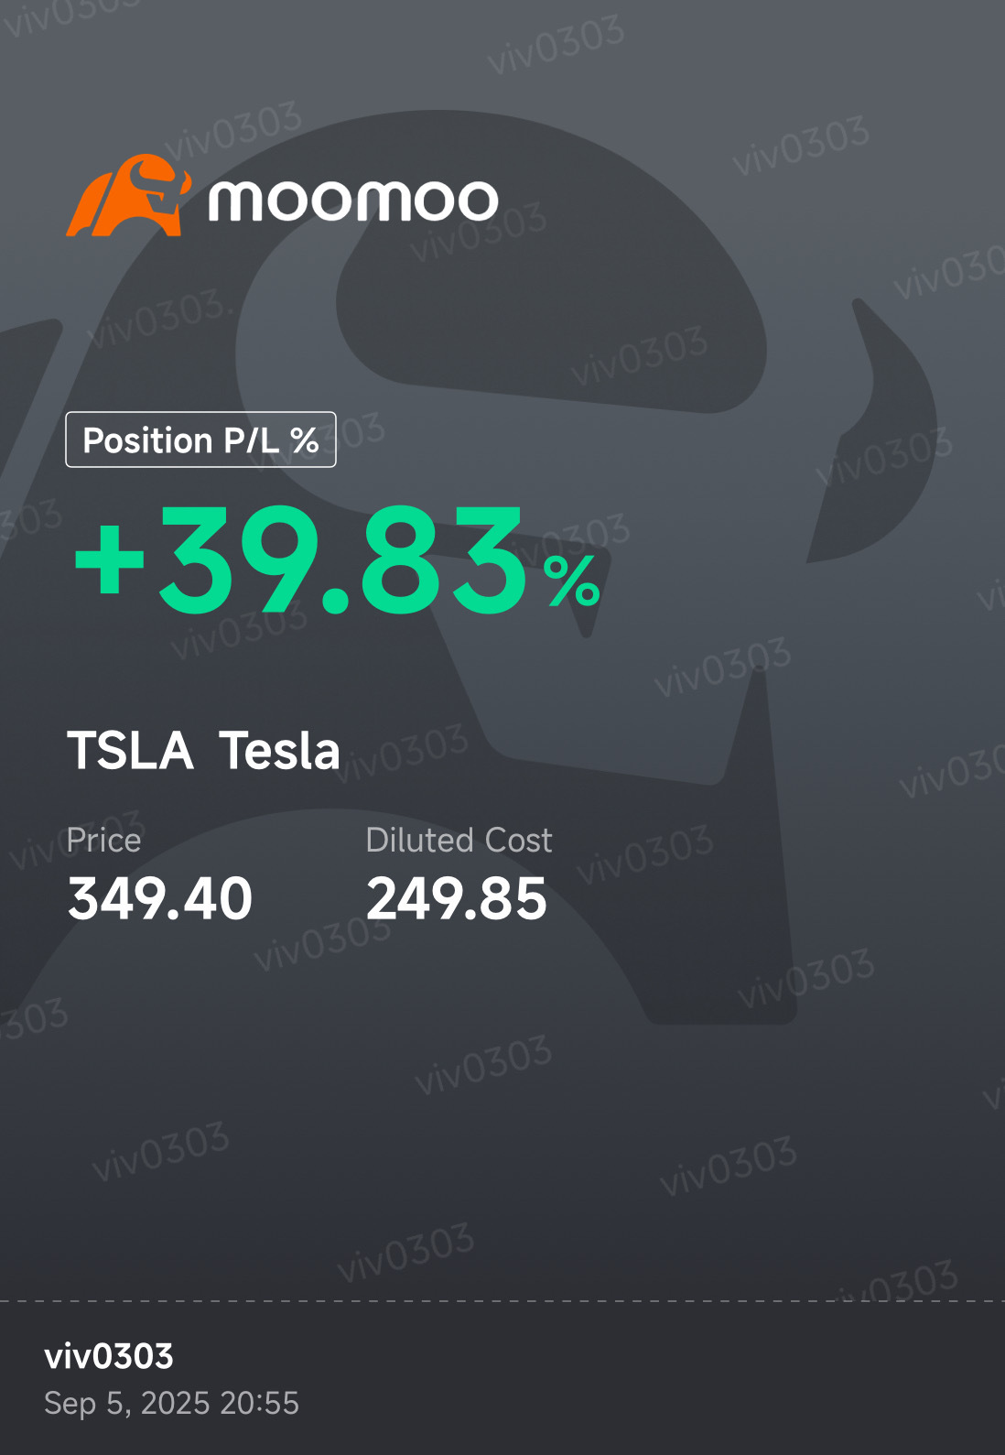Click the 349.40 price value
Image resolution: width=1005 pixels, height=1455 pixels.
(x=160, y=898)
